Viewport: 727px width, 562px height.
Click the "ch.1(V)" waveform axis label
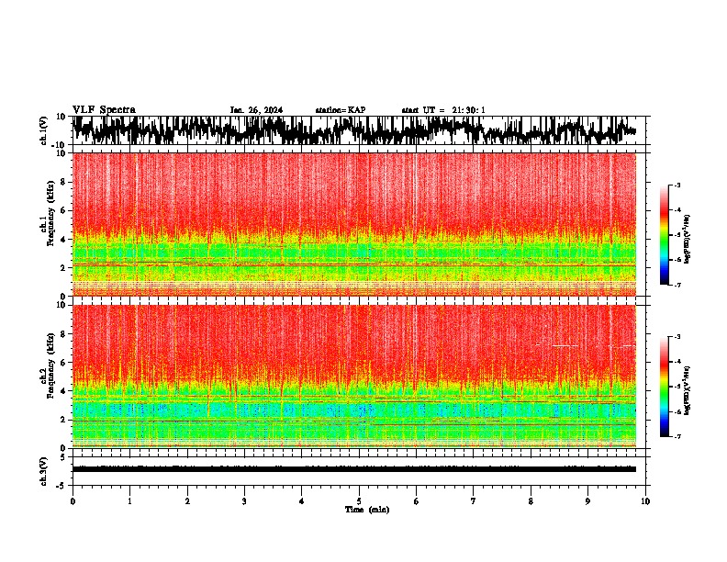pos(43,130)
